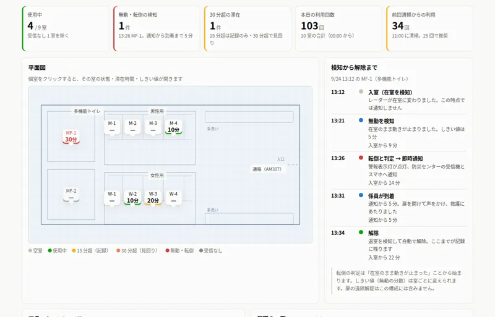Click the 入室から 22分 text
This screenshot has height=317, width=495.
tap(384, 258)
